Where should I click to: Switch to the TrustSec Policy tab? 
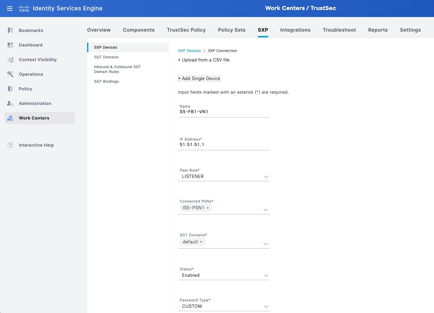186,30
